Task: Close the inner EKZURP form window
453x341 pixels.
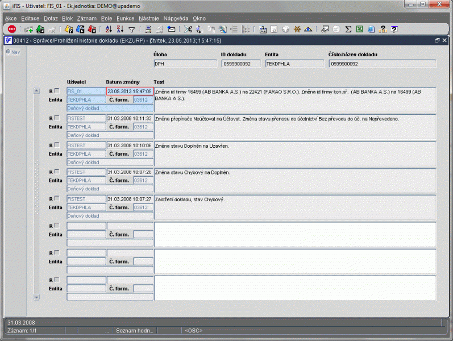Action: tap(444, 40)
